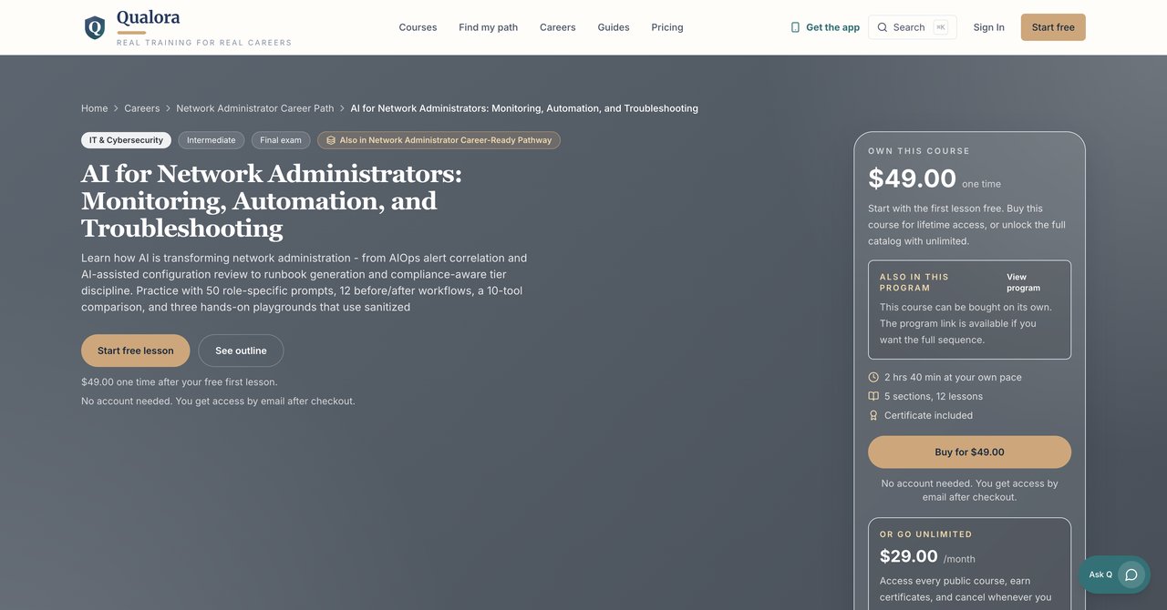This screenshot has height=610, width=1167.
Task: Click the Qualora brand name text
Action: 148,17
